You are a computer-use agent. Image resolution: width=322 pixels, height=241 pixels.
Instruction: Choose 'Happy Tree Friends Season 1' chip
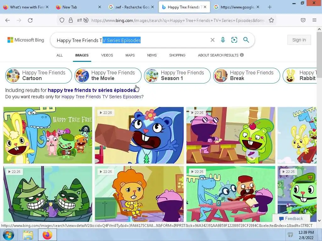click(177, 75)
